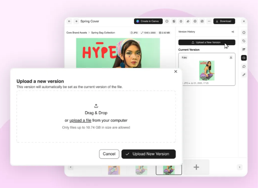Click the 1545 x 2000 dimensions badge

tap(148, 33)
